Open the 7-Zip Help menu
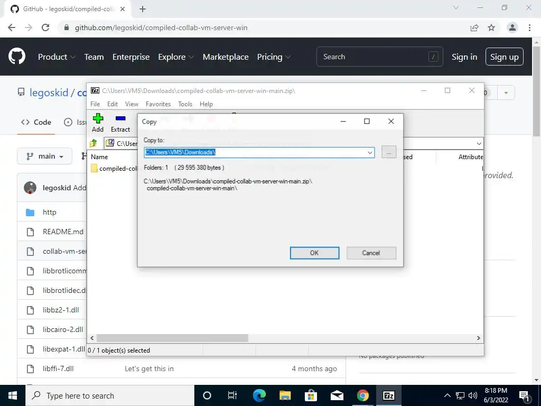Image resolution: width=541 pixels, height=406 pixels. click(206, 104)
